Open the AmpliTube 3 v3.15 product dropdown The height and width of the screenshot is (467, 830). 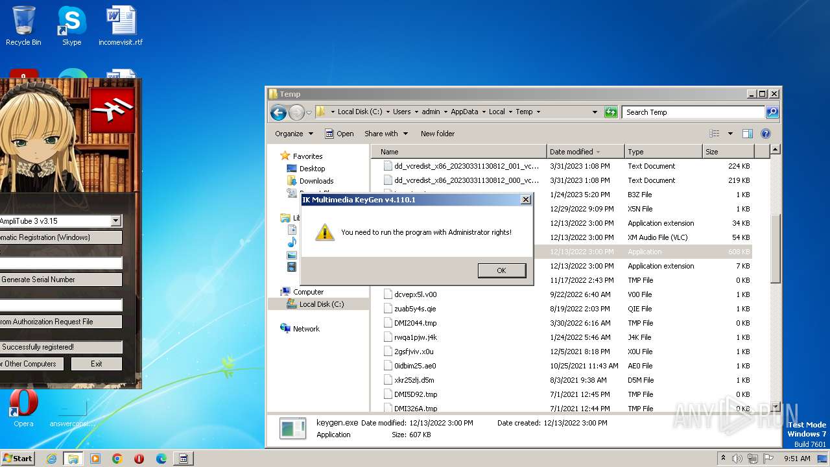point(115,221)
